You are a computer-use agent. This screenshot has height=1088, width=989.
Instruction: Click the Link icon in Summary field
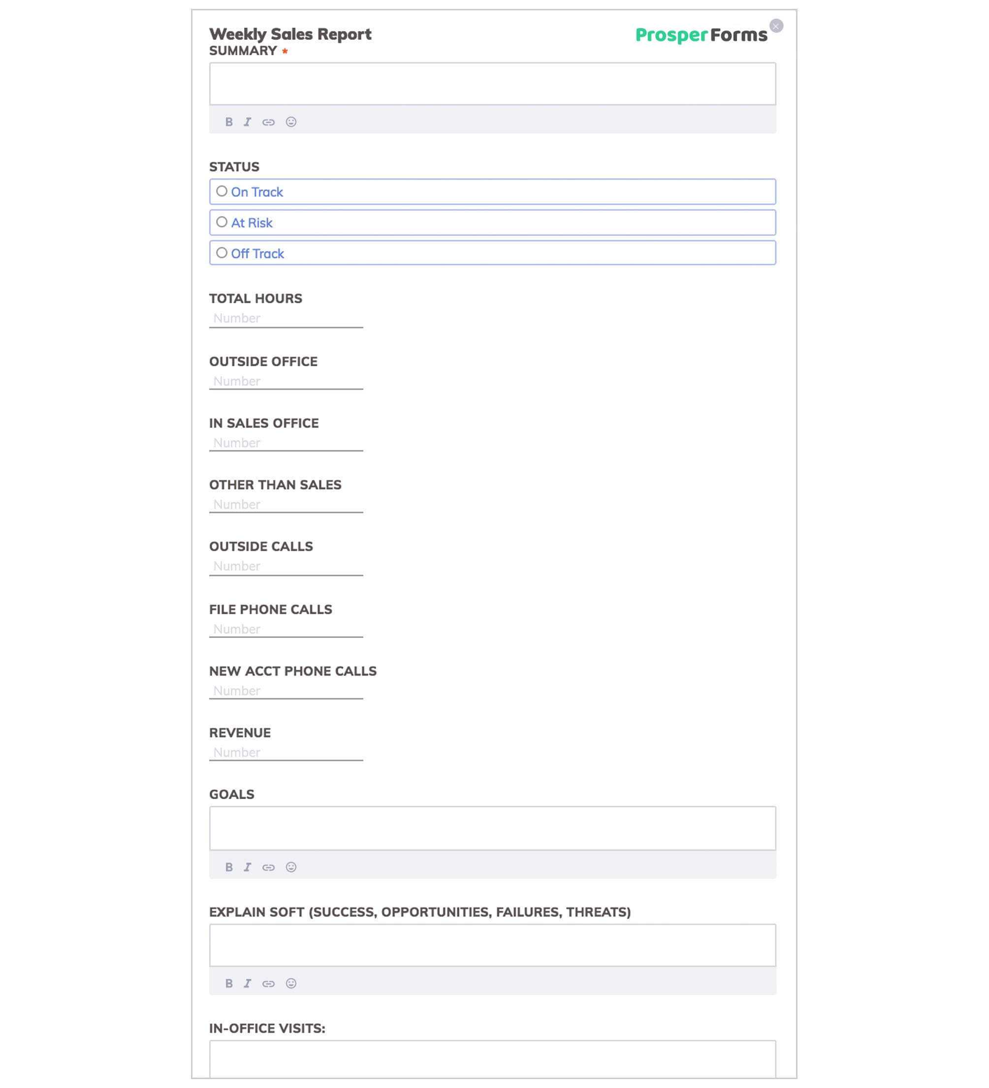[x=268, y=121]
